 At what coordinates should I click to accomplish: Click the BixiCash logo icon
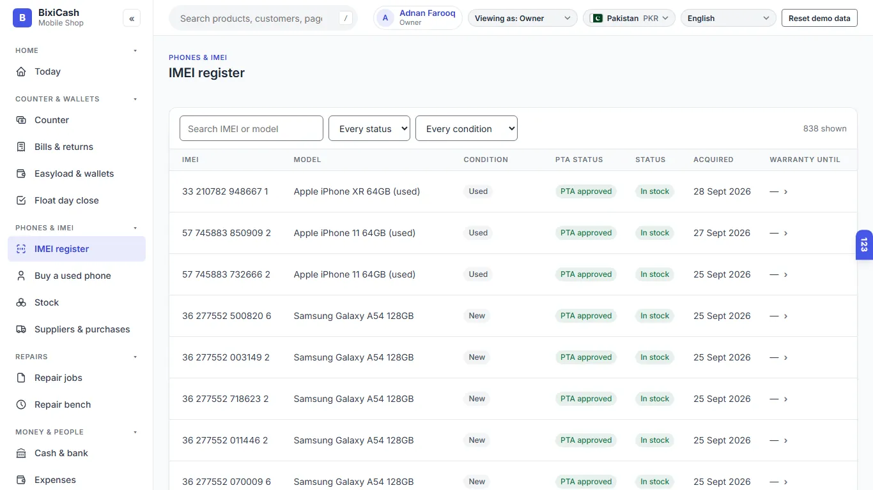tap(22, 18)
